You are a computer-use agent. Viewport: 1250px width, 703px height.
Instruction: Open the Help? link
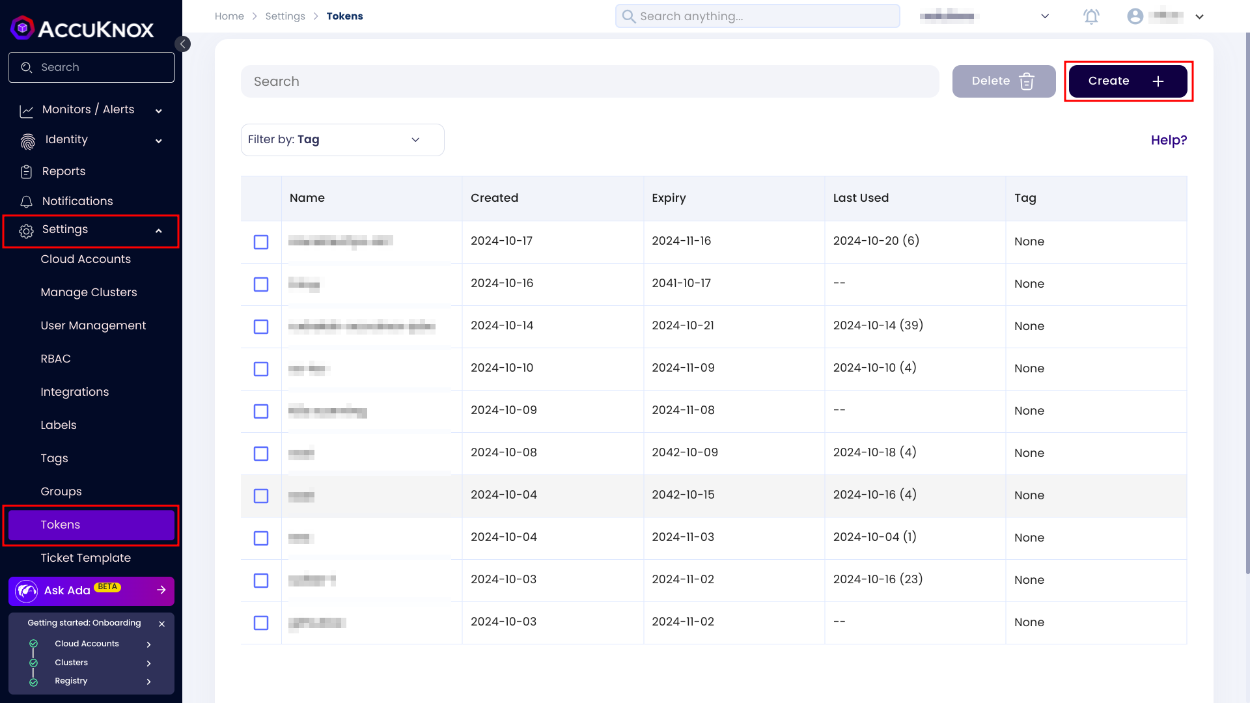click(1169, 139)
